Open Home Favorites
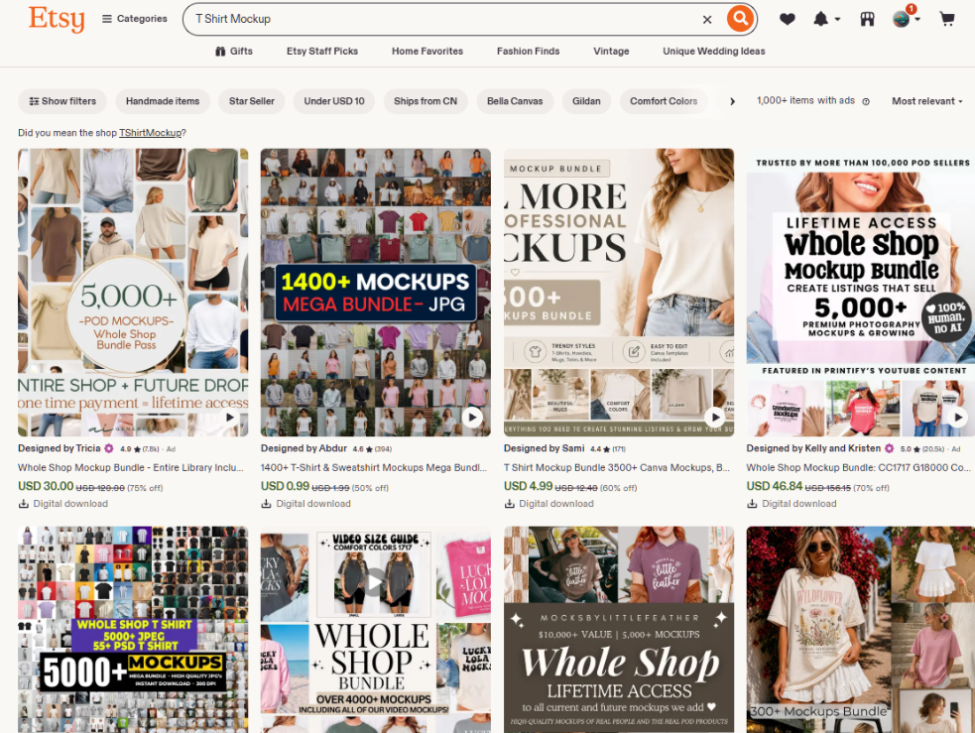Screen dimensions: 975x733 click(x=427, y=51)
